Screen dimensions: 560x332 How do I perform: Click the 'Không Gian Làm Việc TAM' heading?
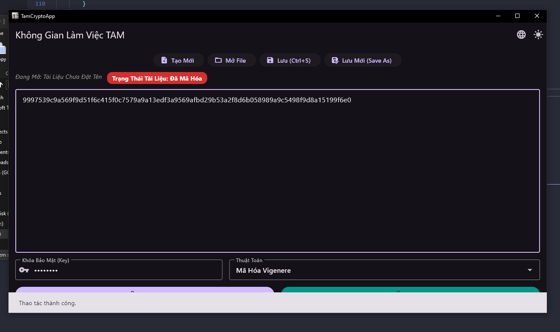(x=70, y=35)
